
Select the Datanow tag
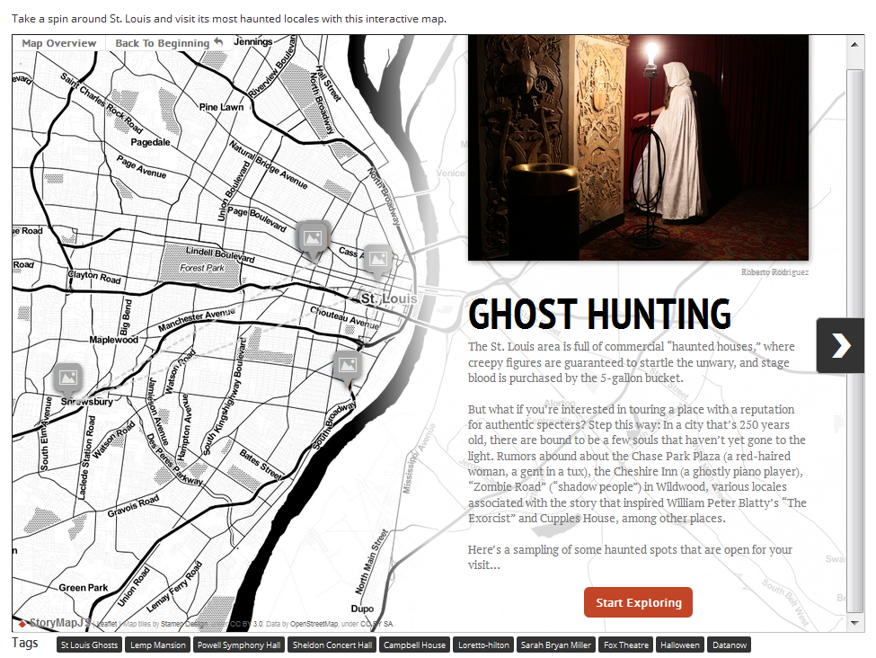729,645
